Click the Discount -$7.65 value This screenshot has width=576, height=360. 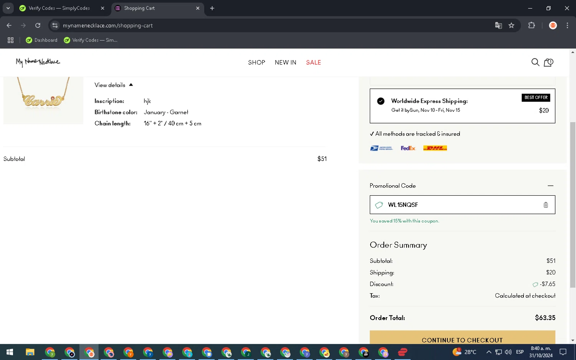(x=547, y=284)
